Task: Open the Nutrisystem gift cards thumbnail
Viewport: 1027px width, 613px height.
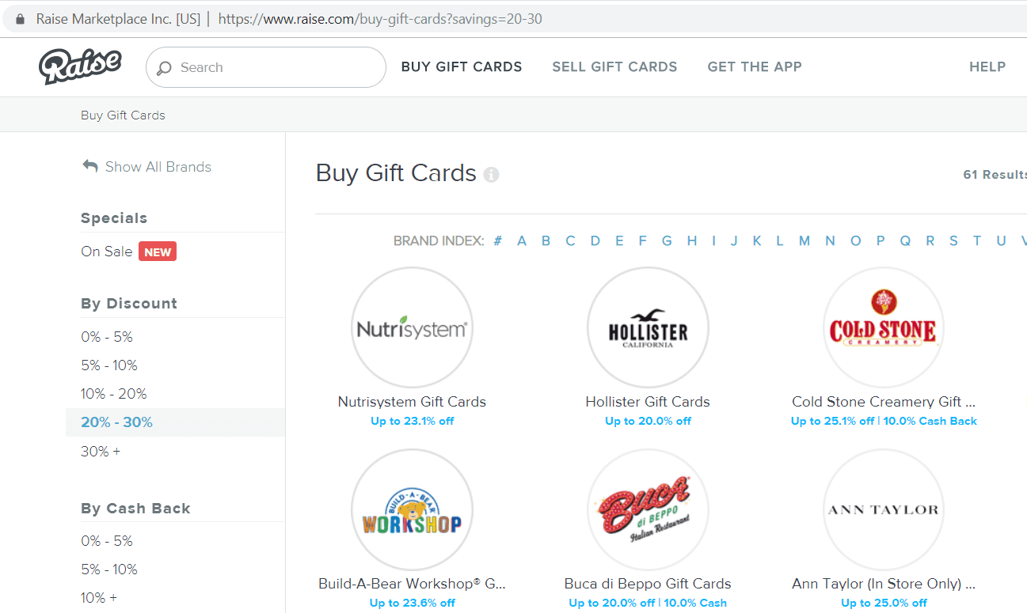Action: click(412, 327)
